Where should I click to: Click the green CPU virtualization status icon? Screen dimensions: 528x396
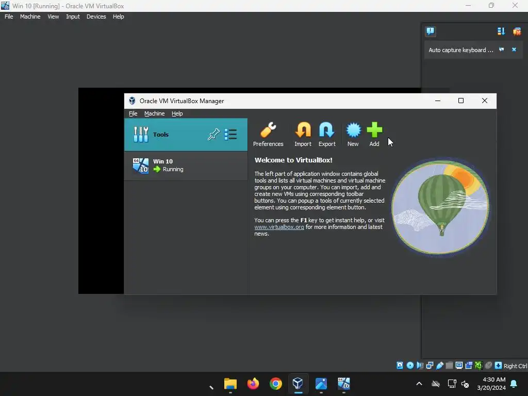[478, 366]
